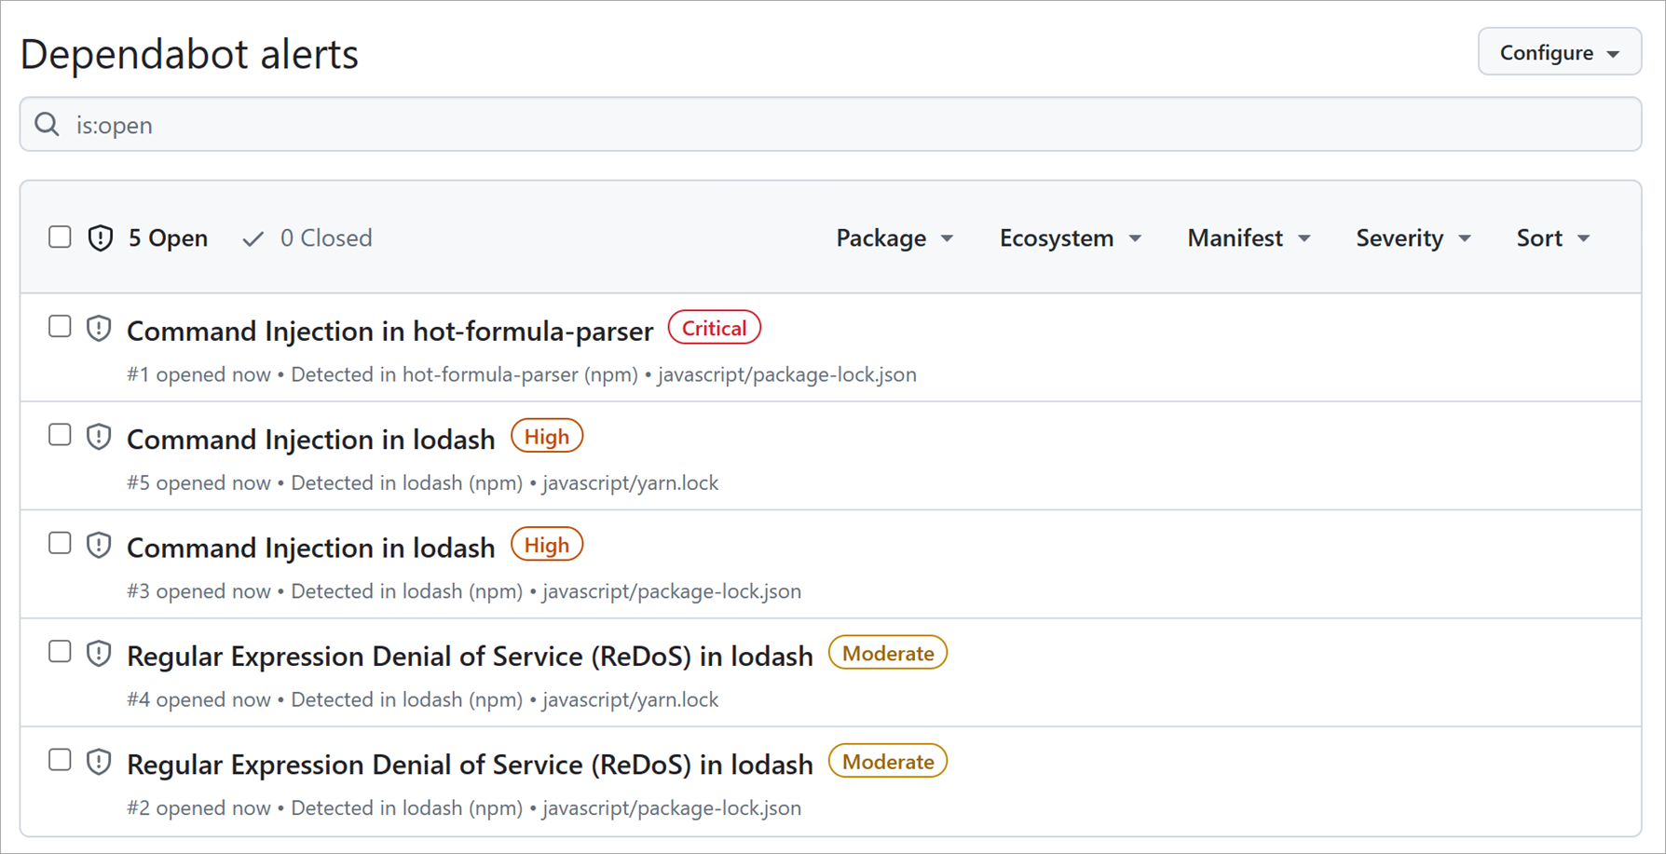Click the alert shield icon on the ReDoS alert #2

point(98,761)
